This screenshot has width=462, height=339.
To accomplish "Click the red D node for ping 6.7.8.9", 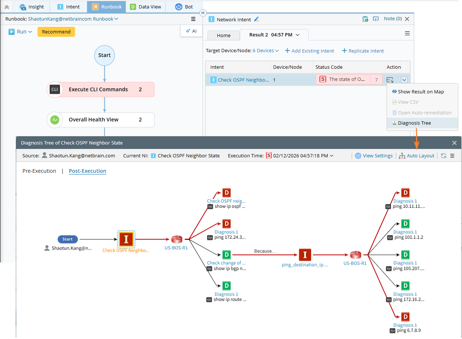I will point(405,317).
